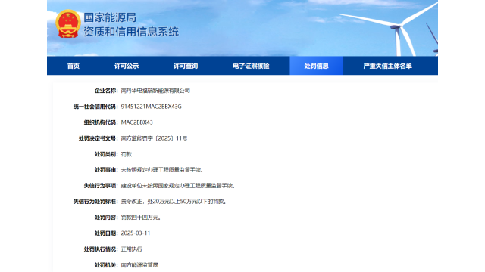Click the 统一社会信用代码 label

pos(95,107)
